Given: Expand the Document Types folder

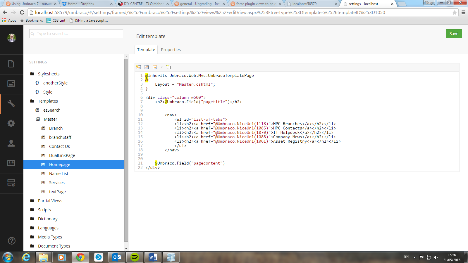Looking at the screenshot, I should pos(54,246).
